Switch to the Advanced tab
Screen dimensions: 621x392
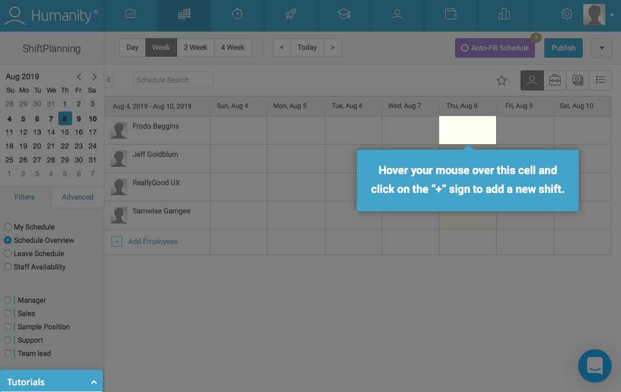pyautogui.click(x=77, y=197)
